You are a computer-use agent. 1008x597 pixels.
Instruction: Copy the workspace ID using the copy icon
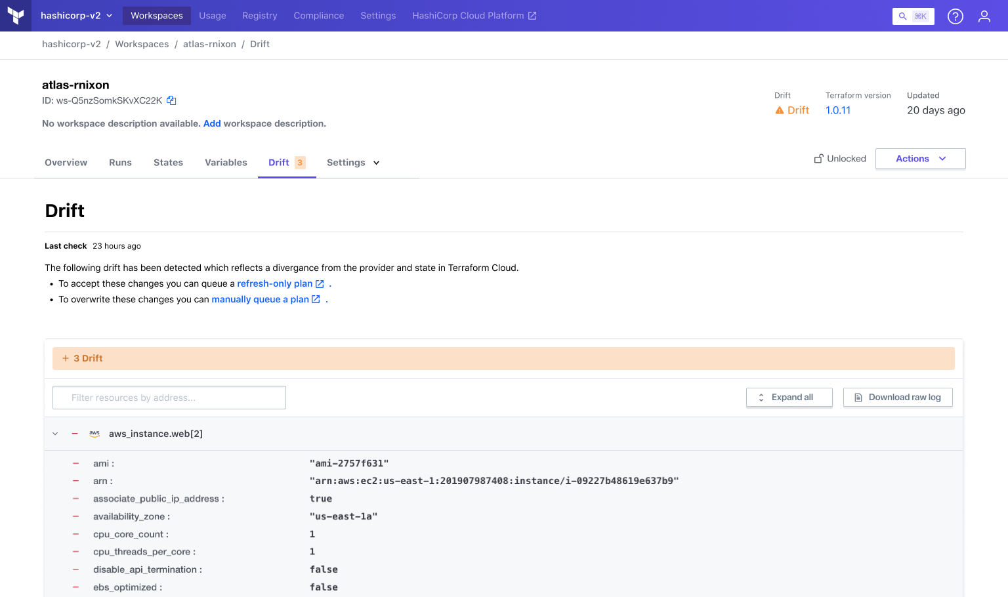pos(171,100)
